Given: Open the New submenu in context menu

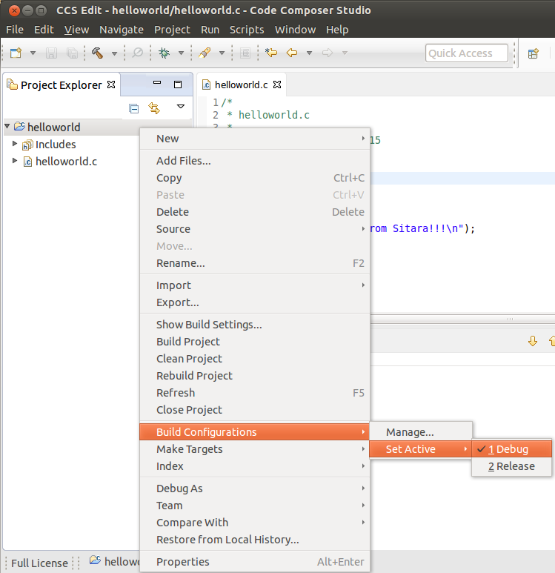Looking at the screenshot, I should (x=255, y=139).
